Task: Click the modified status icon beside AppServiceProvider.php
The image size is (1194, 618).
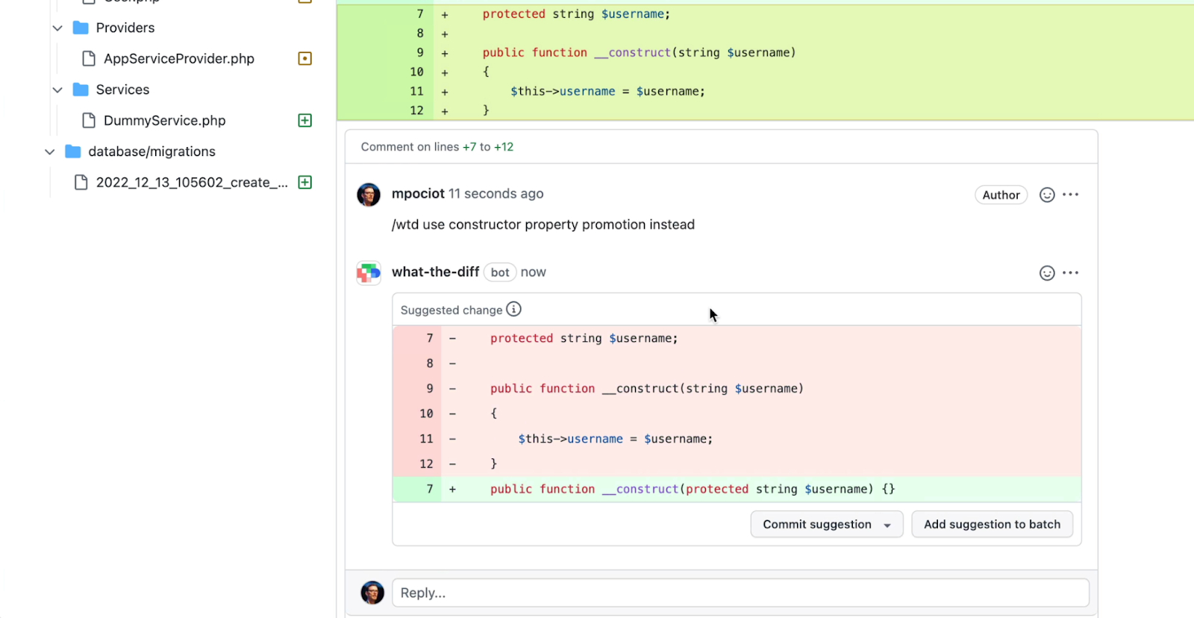Action: click(x=304, y=58)
